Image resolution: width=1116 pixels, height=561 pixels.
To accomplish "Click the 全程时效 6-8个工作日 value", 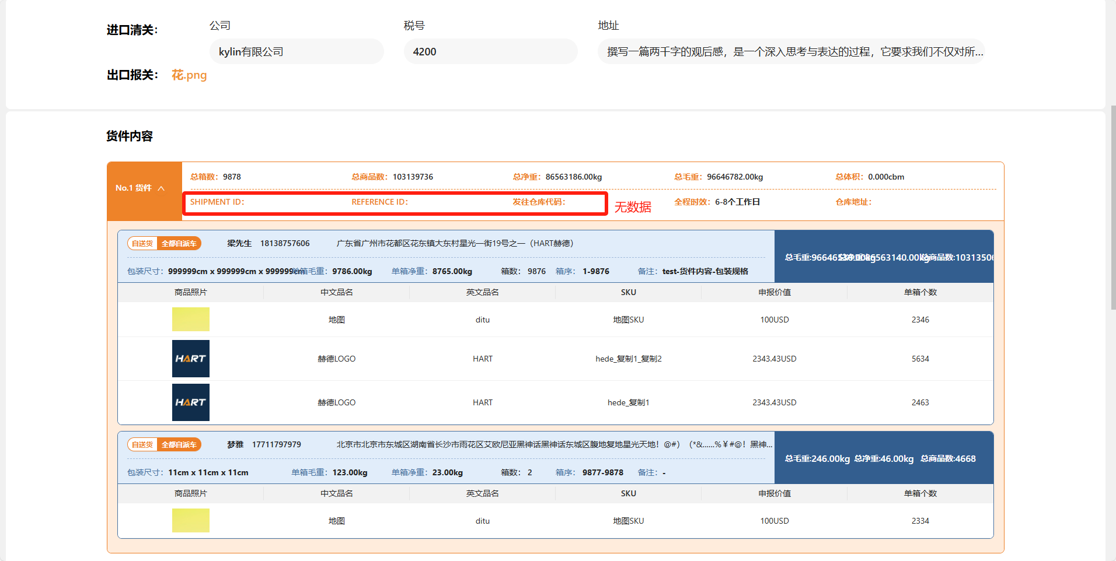I will (737, 202).
